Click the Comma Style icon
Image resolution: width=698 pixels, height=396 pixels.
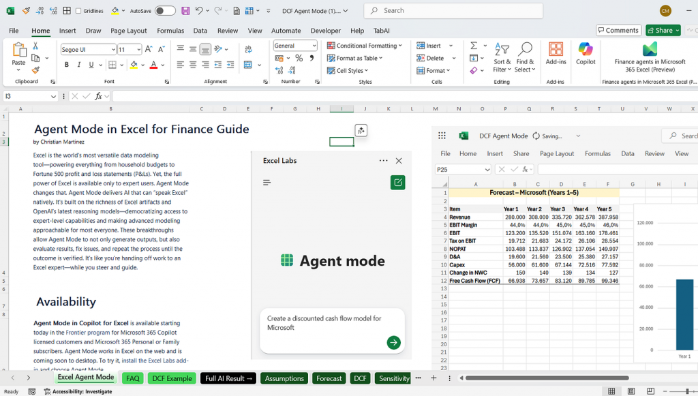click(x=312, y=58)
